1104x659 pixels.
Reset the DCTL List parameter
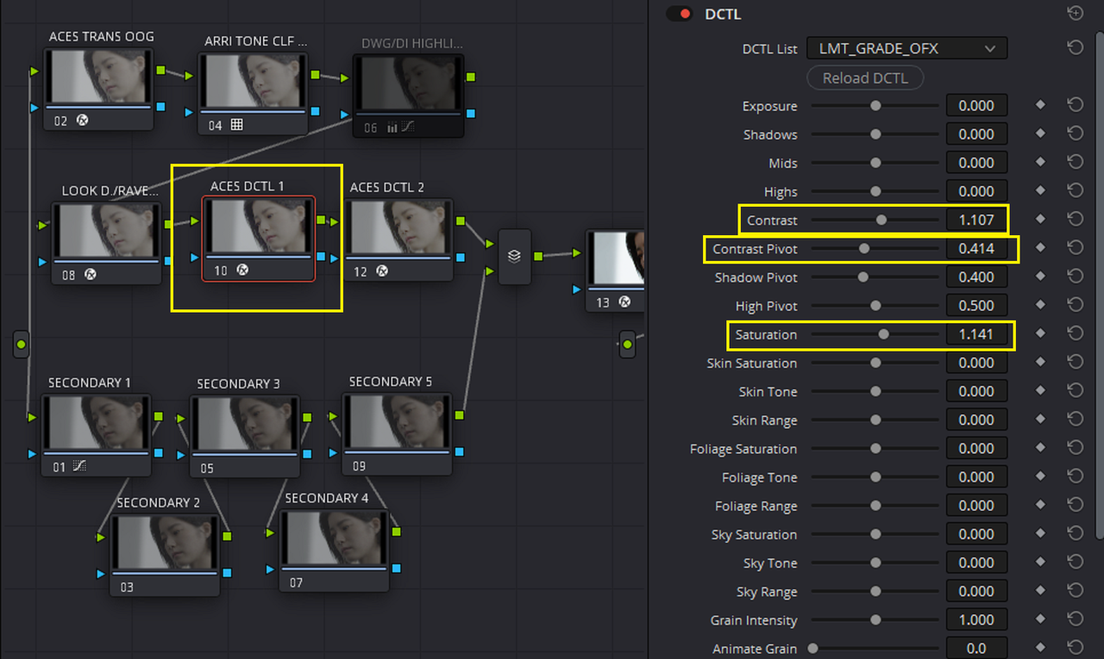coord(1075,48)
